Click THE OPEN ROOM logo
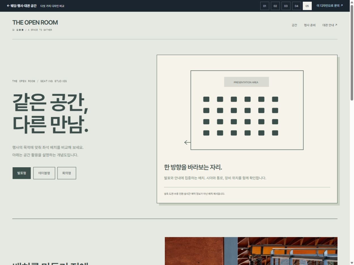Screen dimensions: 354x265 click(35, 23)
